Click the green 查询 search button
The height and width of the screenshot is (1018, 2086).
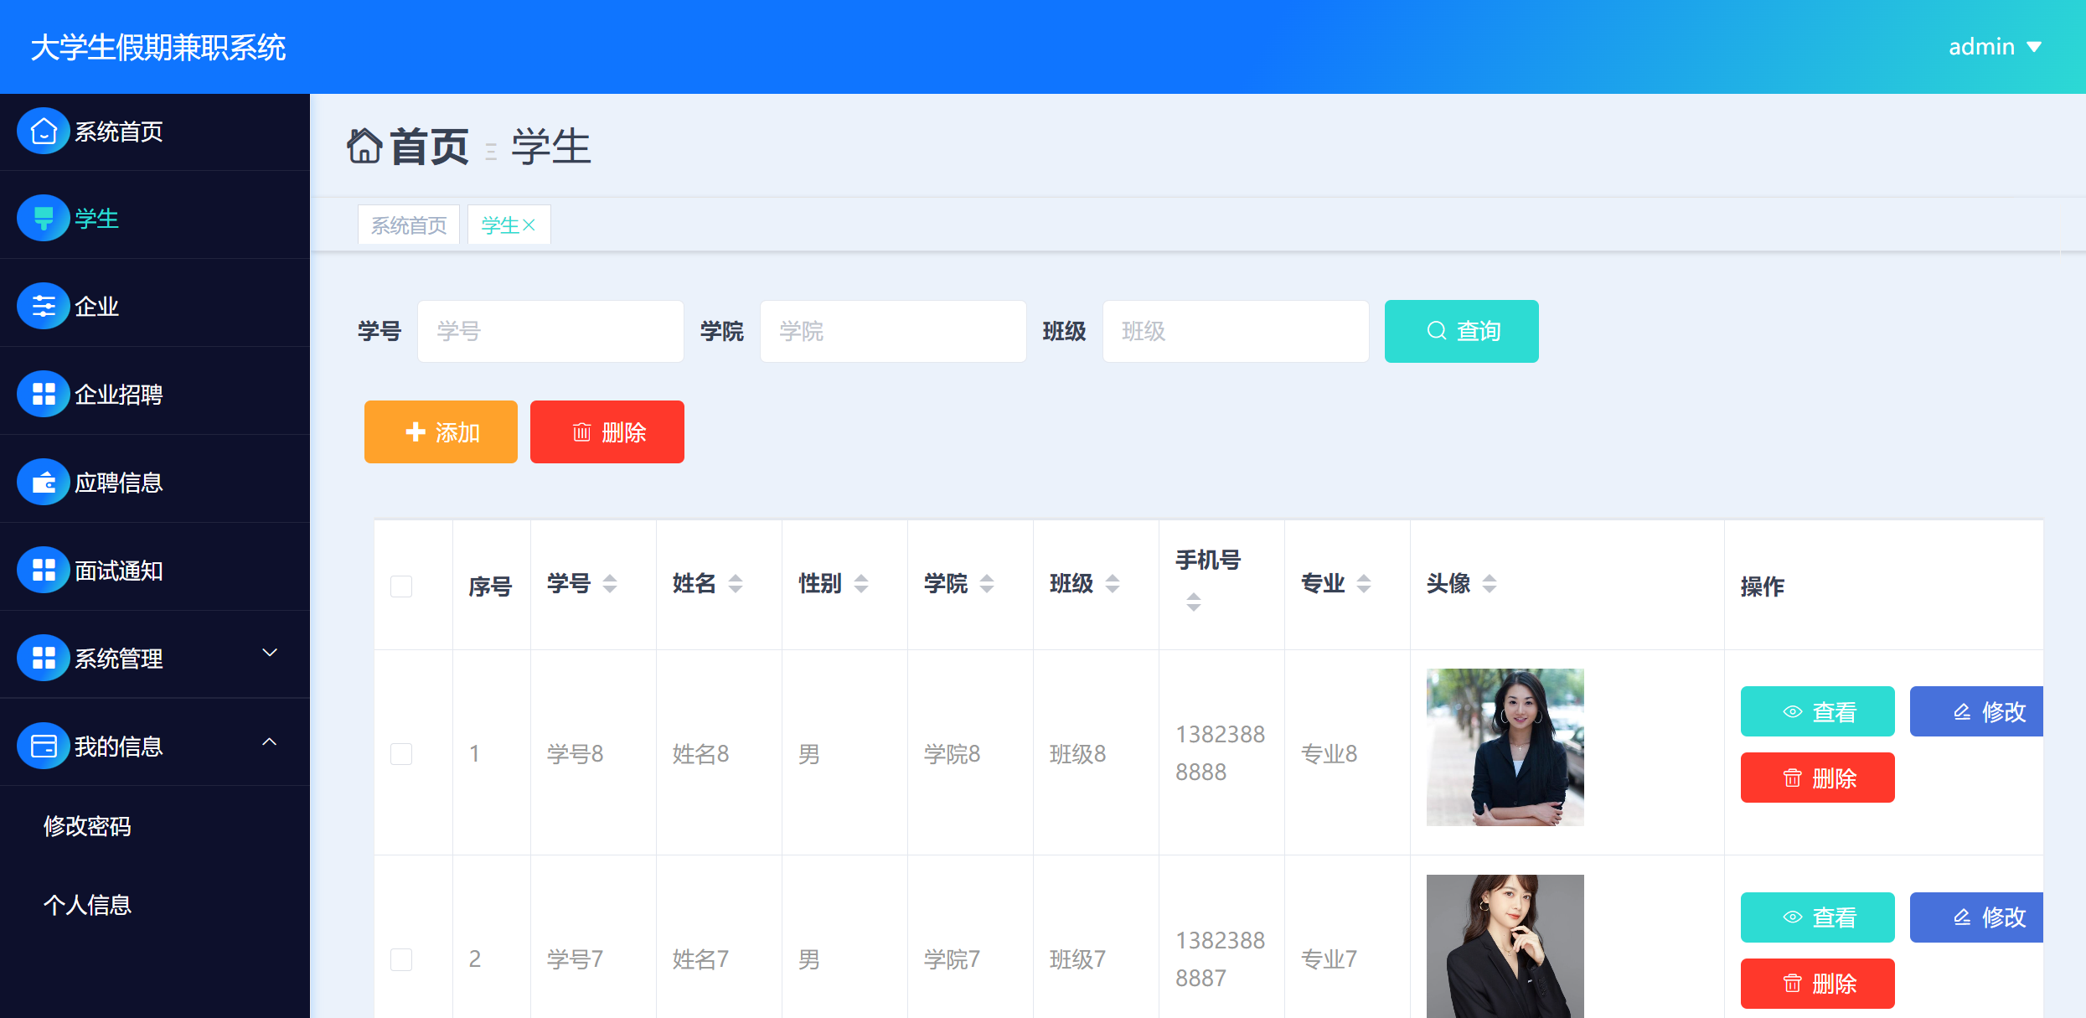(x=1461, y=331)
